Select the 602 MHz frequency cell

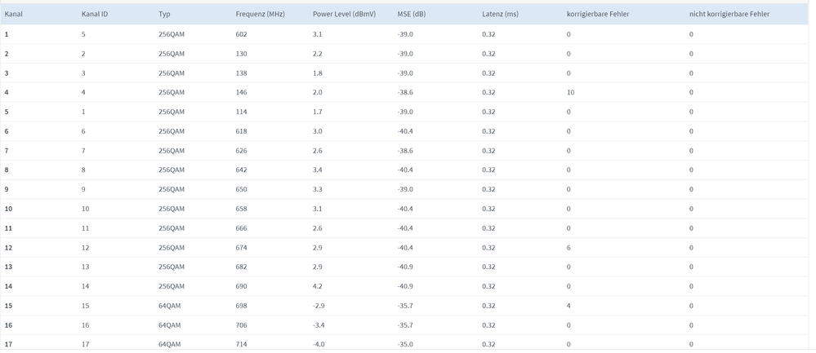pyautogui.click(x=241, y=34)
